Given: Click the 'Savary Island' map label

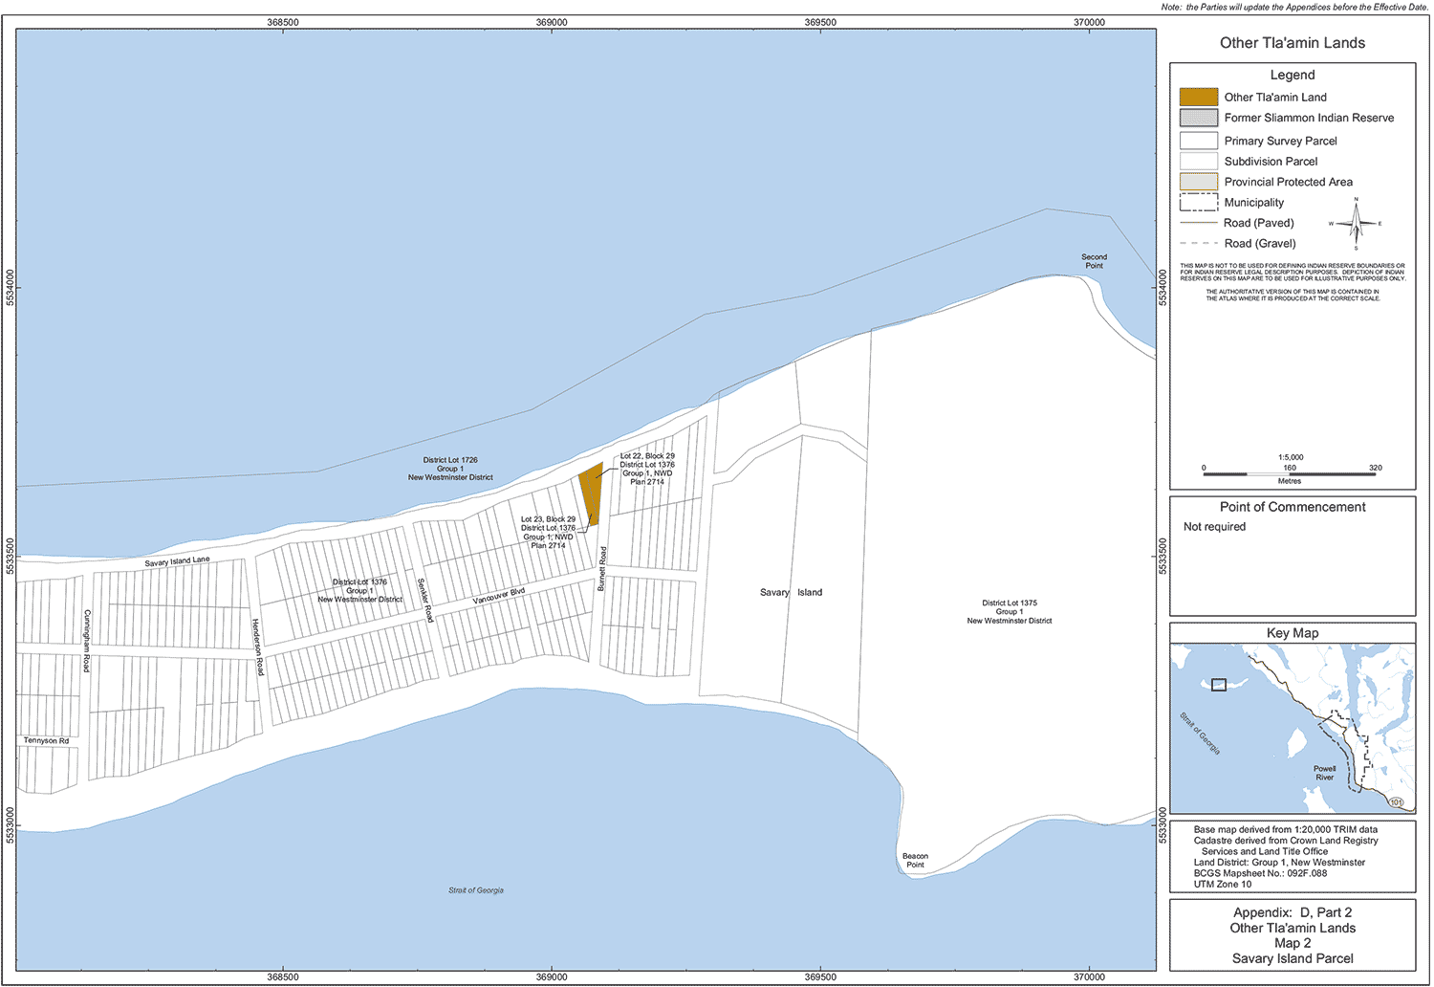Looking at the screenshot, I should coord(791,593).
